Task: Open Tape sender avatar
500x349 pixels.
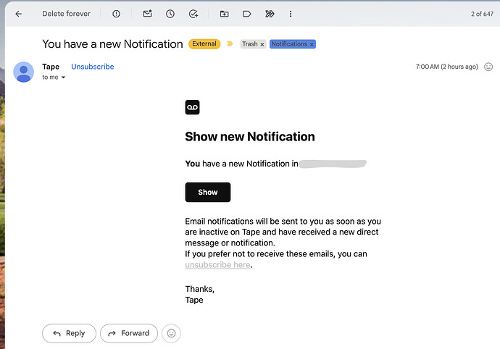Action: click(x=24, y=72)
